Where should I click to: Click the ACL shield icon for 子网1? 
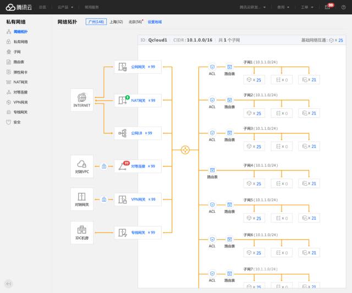pyautogui.click(x=212, y=67)
